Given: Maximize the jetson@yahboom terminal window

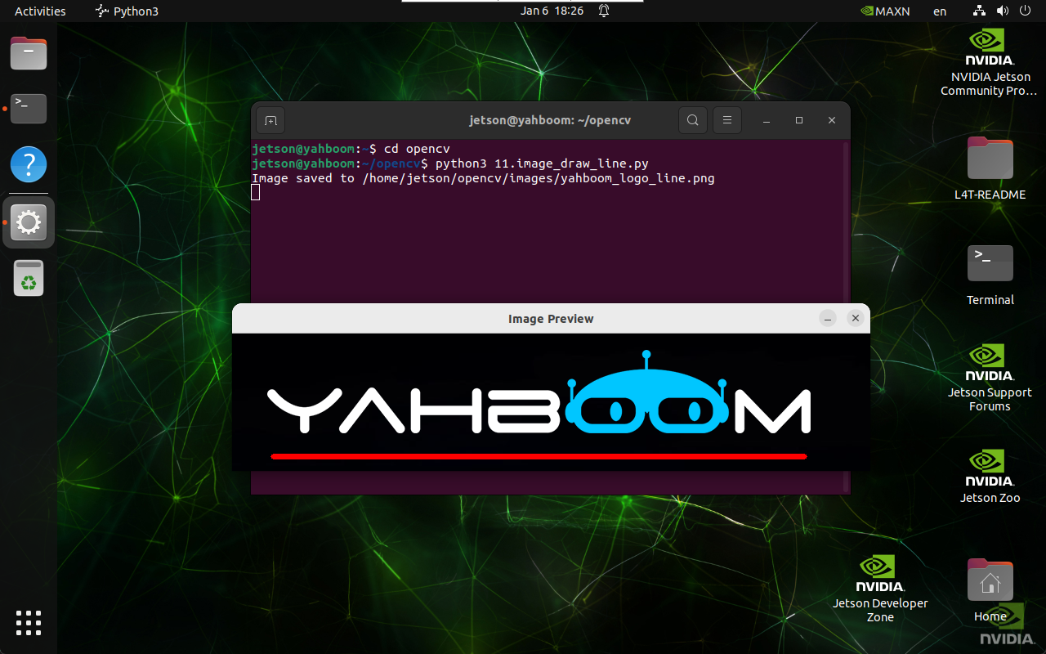Looking at the screenshot, I should click(x=799, y=121).
